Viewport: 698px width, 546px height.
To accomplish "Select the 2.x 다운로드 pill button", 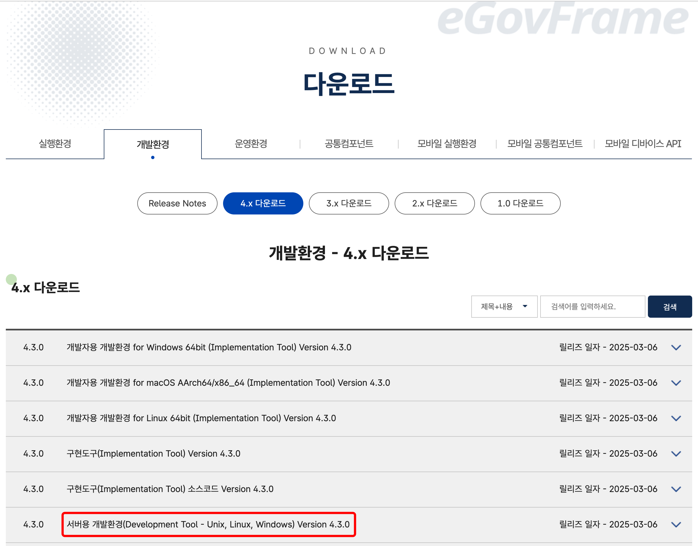I will coord(435,203).
